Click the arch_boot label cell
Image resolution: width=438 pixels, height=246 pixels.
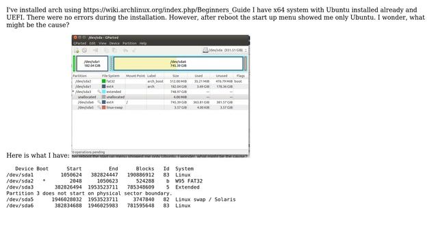point(155,81)
